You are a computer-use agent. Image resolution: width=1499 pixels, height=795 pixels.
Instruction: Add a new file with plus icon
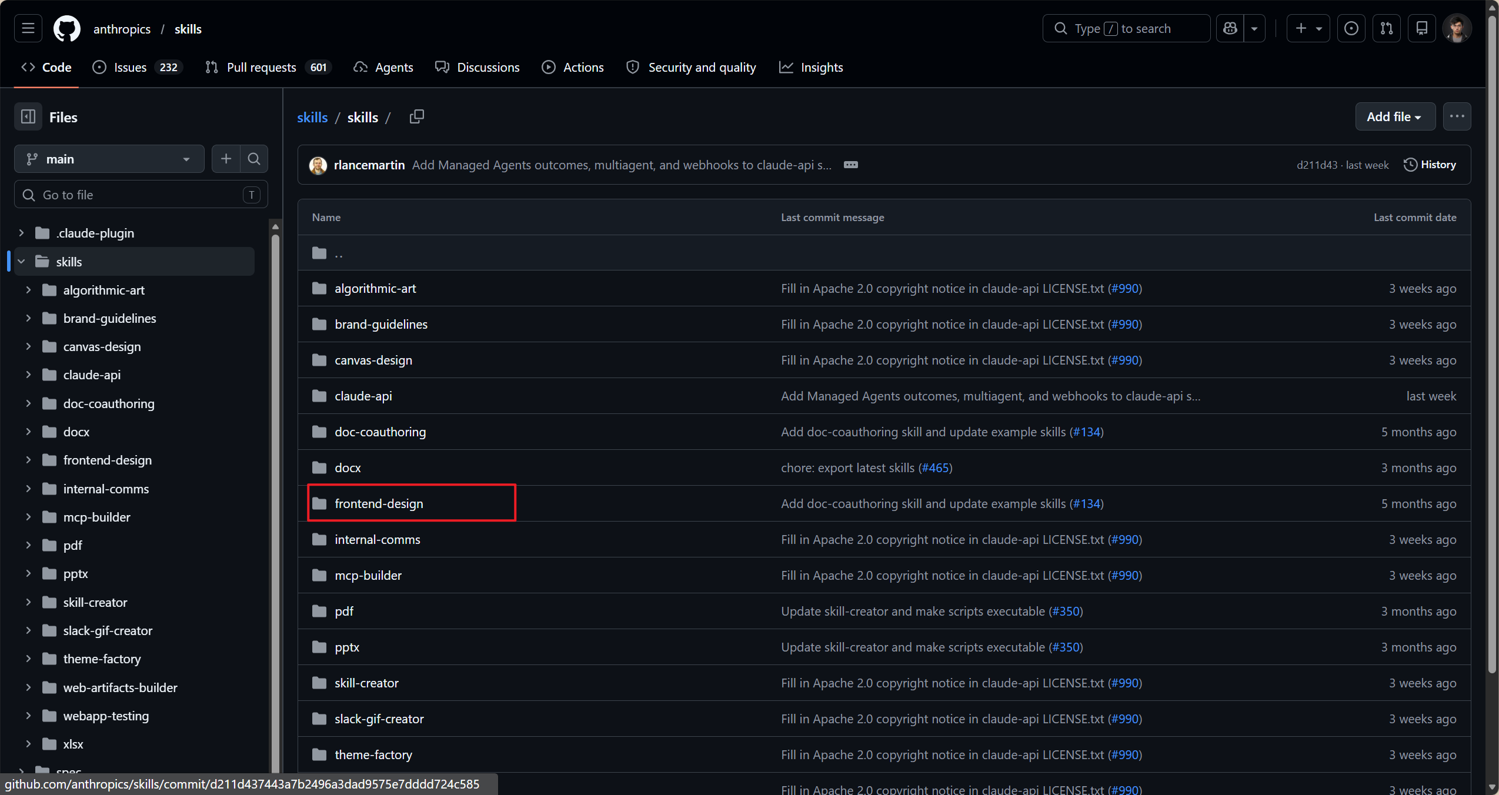[x=226, y=159]
